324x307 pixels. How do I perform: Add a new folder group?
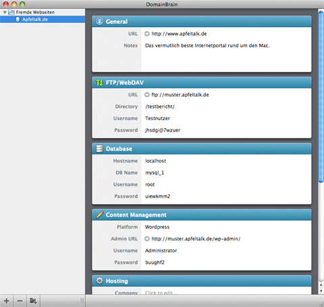pyautogui.click(x=33, y=301)
